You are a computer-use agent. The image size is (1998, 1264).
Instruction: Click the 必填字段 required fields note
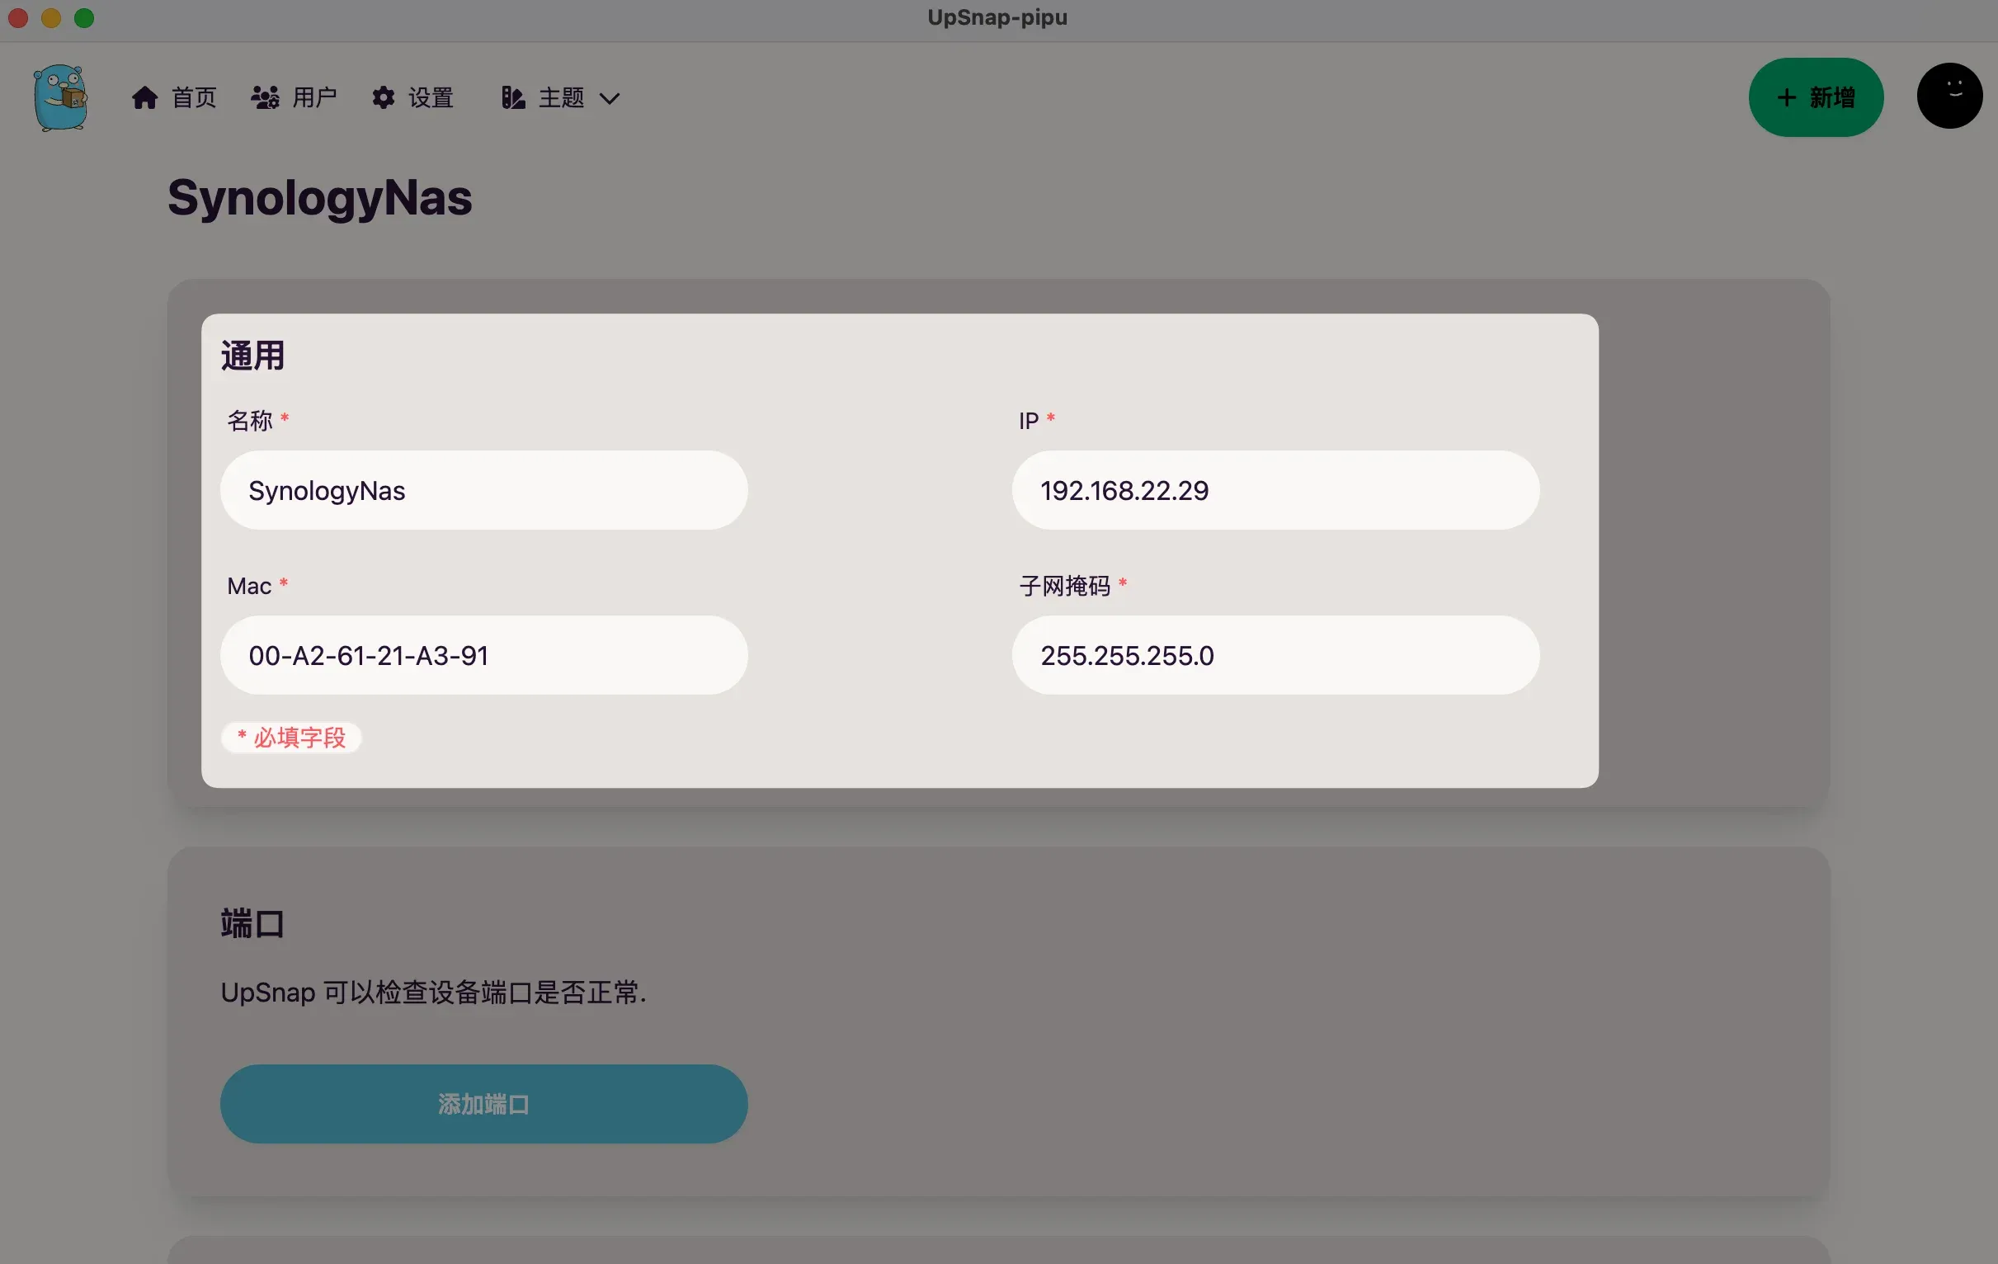click(x=291, y=738)
